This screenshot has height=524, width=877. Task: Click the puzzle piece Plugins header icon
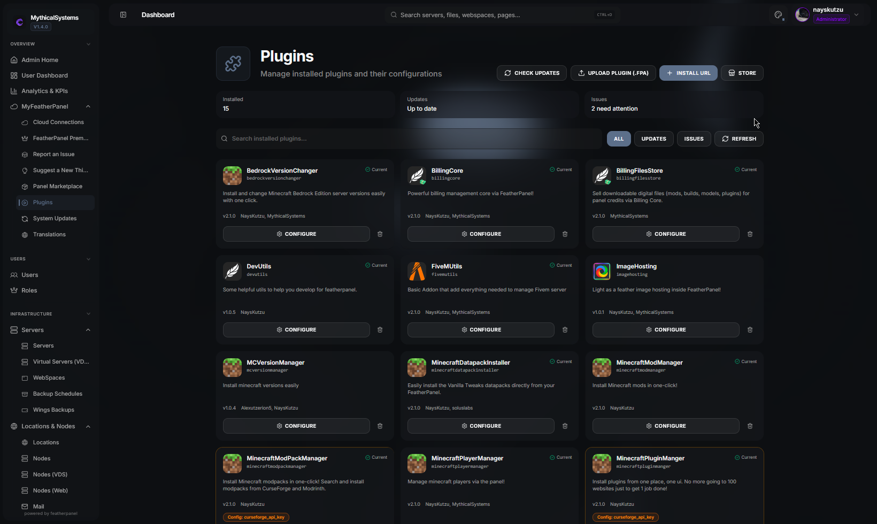(x=233, y=64)
